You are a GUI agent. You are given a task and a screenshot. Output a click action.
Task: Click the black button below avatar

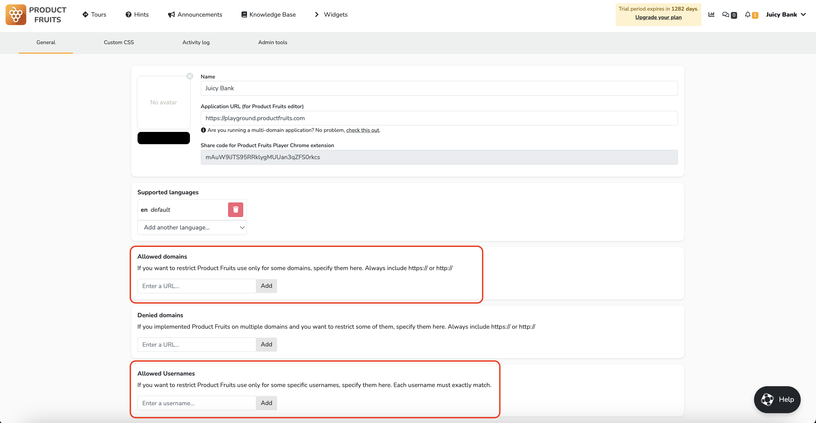[163, 138]
